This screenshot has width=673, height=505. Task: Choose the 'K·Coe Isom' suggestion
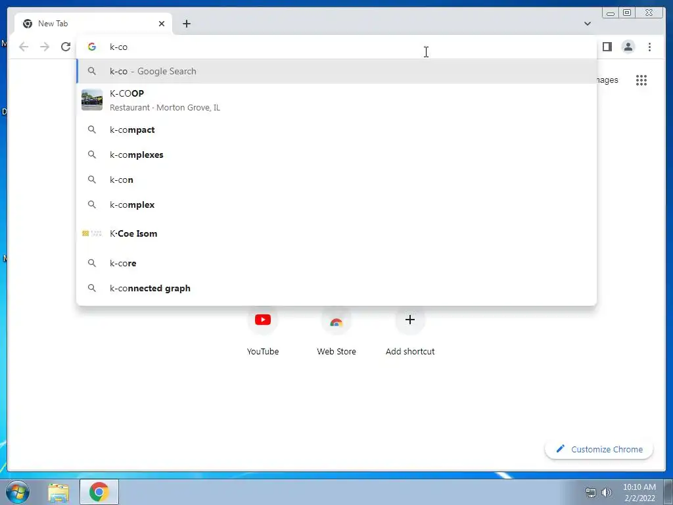coord(336,233)
